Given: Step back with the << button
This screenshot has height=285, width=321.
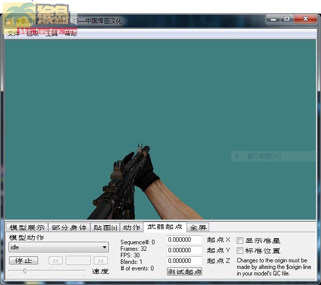Looking at the screenshot, I should click(56, 260).
